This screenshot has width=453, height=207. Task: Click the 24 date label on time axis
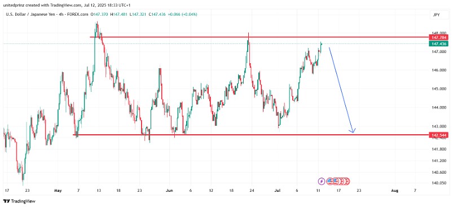(252, 191)
